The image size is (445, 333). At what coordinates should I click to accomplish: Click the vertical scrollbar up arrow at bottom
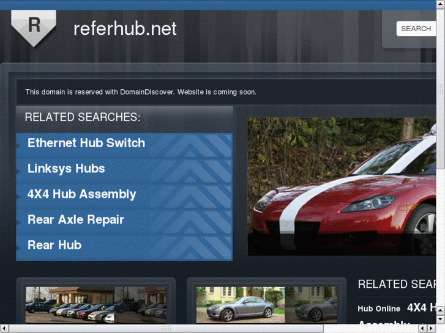click(x=441, y=311)
